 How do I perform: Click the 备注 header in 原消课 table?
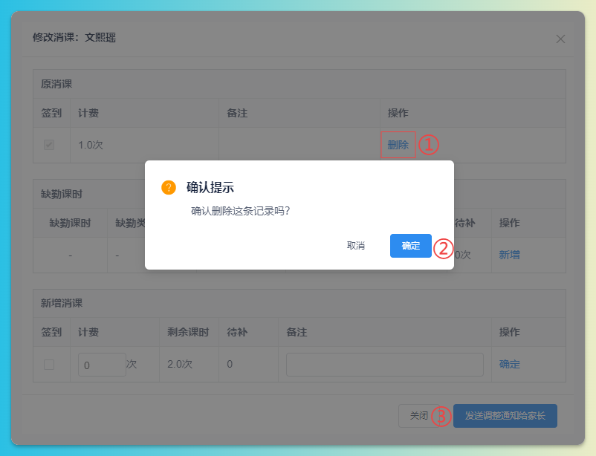tap(237, 113)
